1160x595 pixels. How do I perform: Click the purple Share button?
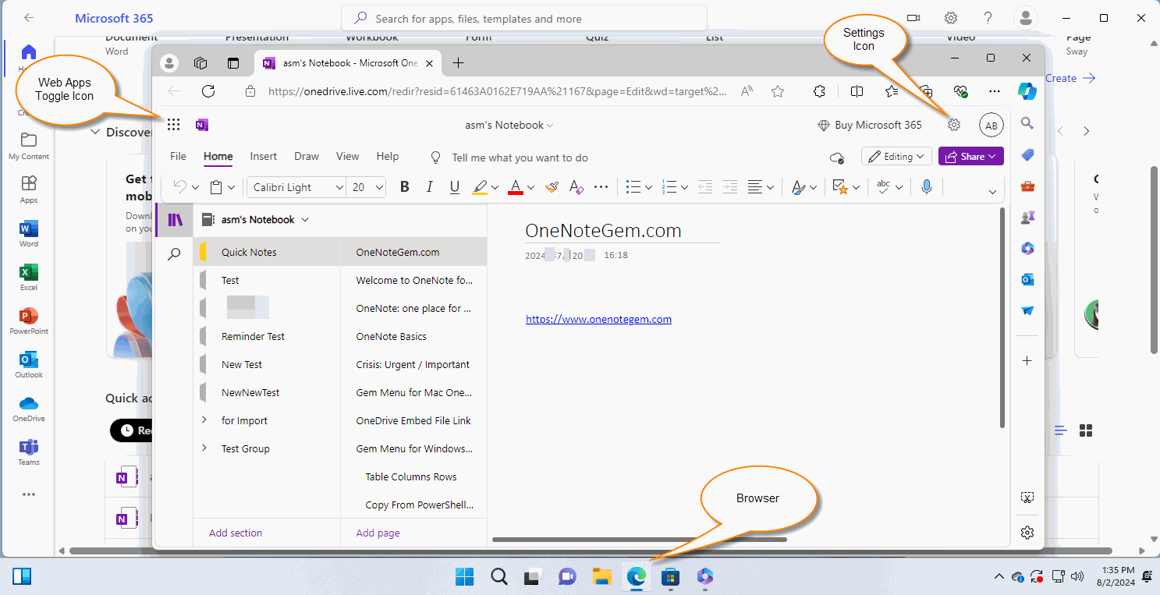click(x=971, y=157)
